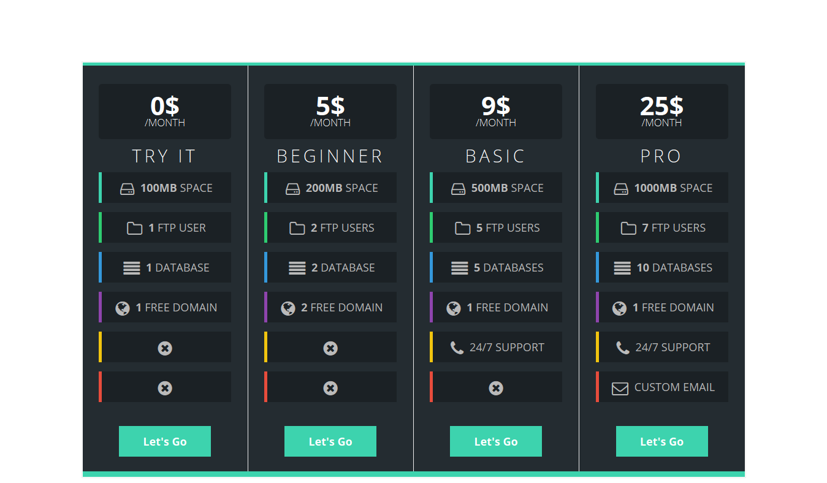Click the phone icon in the Basic plan
Image resolution: width=827 pixels, height=483 pixels.
click(x=457, y=348)
